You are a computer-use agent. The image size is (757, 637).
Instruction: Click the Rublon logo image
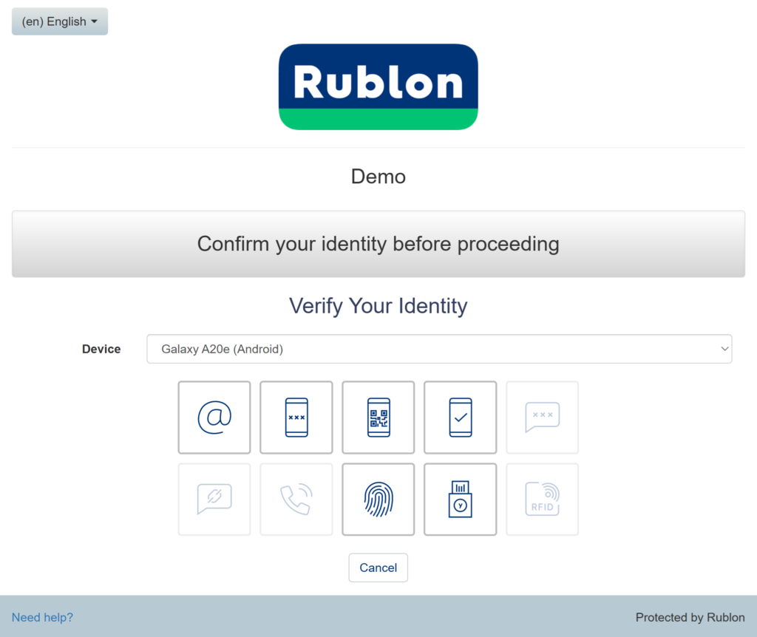tap(378, 86)
